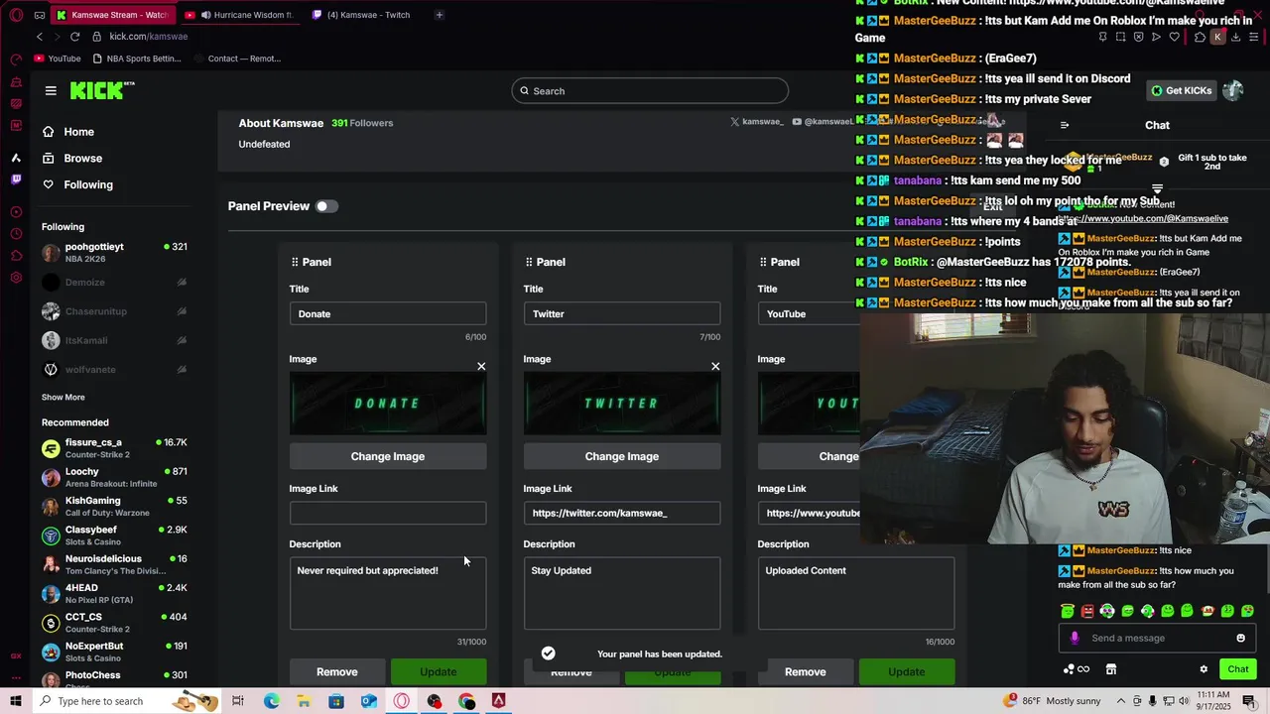The image size is (1270, 714).
Task: Focus the Kick search field
Action: (x=650, y=91)
